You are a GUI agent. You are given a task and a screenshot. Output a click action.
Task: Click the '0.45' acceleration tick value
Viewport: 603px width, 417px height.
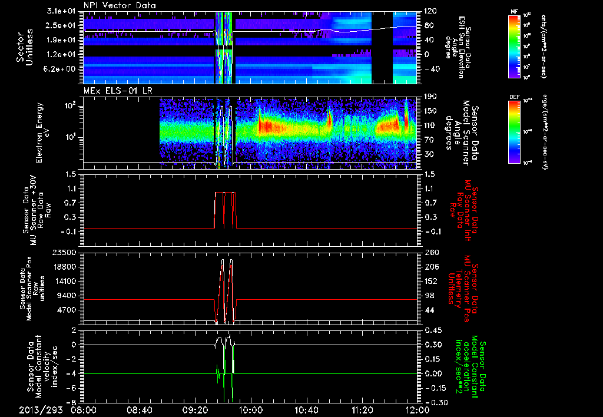click(433, 330)
